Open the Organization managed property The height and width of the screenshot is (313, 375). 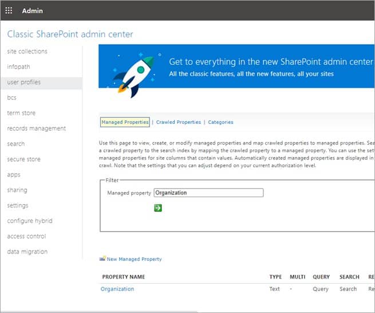(x=117, y=289)
